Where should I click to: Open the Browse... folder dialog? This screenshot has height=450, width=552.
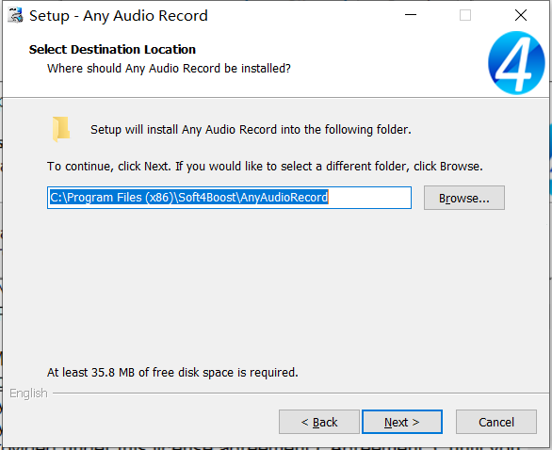click(x=464, y=198)
